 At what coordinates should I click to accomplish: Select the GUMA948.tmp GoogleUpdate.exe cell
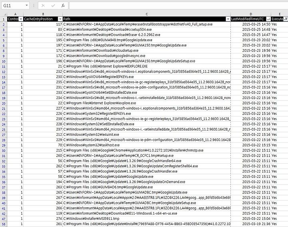coord(146,40)
